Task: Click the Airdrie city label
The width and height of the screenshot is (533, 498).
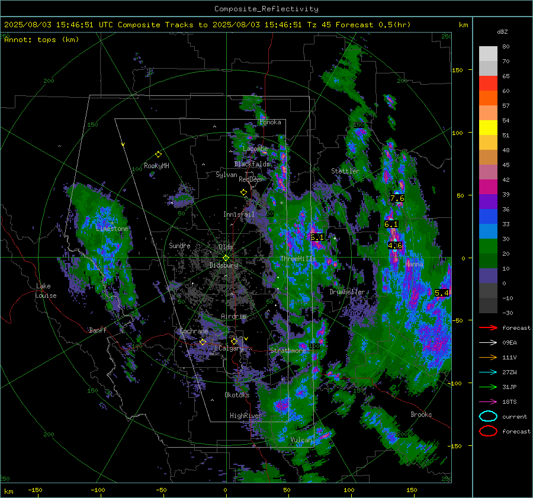Action: [x=233, y=316]
